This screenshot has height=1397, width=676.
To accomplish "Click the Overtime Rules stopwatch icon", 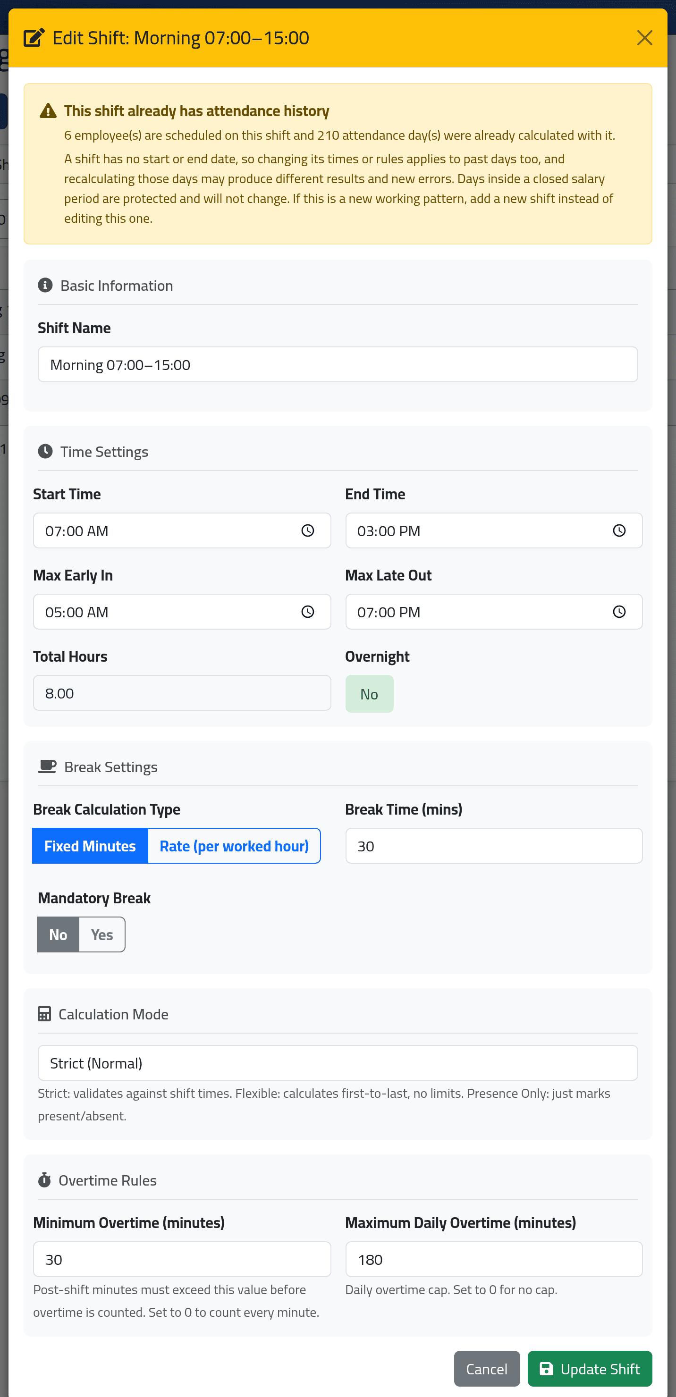I will coord(44,1180).
